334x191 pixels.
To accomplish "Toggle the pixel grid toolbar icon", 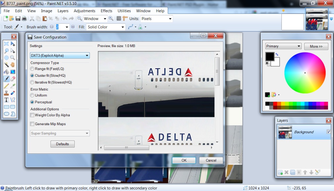I will (x=119, y=18).
